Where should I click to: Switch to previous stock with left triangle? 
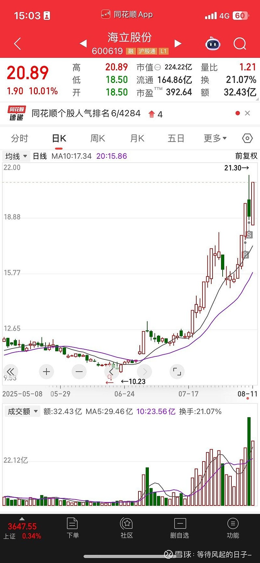pos(84,43)
